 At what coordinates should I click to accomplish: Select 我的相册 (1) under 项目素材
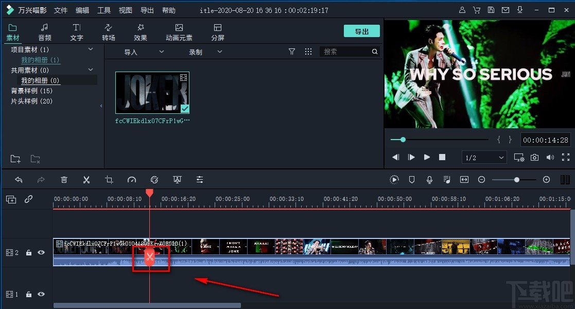point(40,60)
